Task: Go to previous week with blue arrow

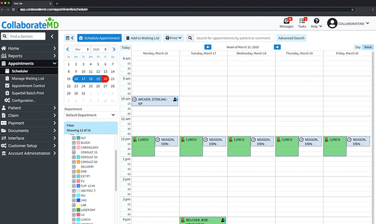Action: pyautogui.click(x=208, y=47)
